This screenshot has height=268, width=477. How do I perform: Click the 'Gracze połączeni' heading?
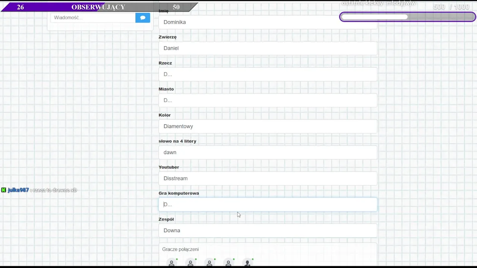tap(180, 249)
